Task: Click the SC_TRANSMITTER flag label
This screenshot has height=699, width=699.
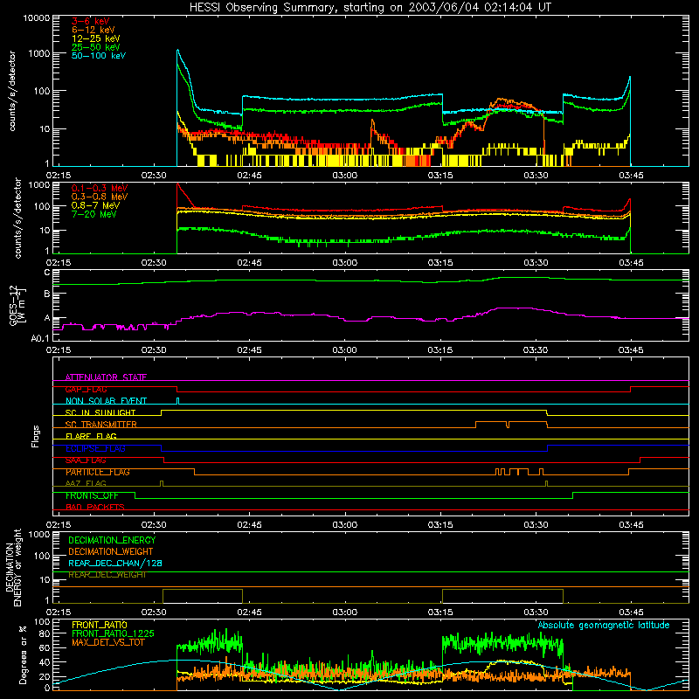Action: coord(100,425)
